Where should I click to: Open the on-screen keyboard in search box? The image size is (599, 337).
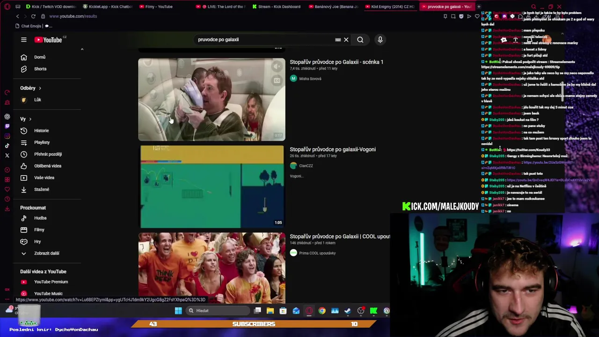(x=338, y=40)
